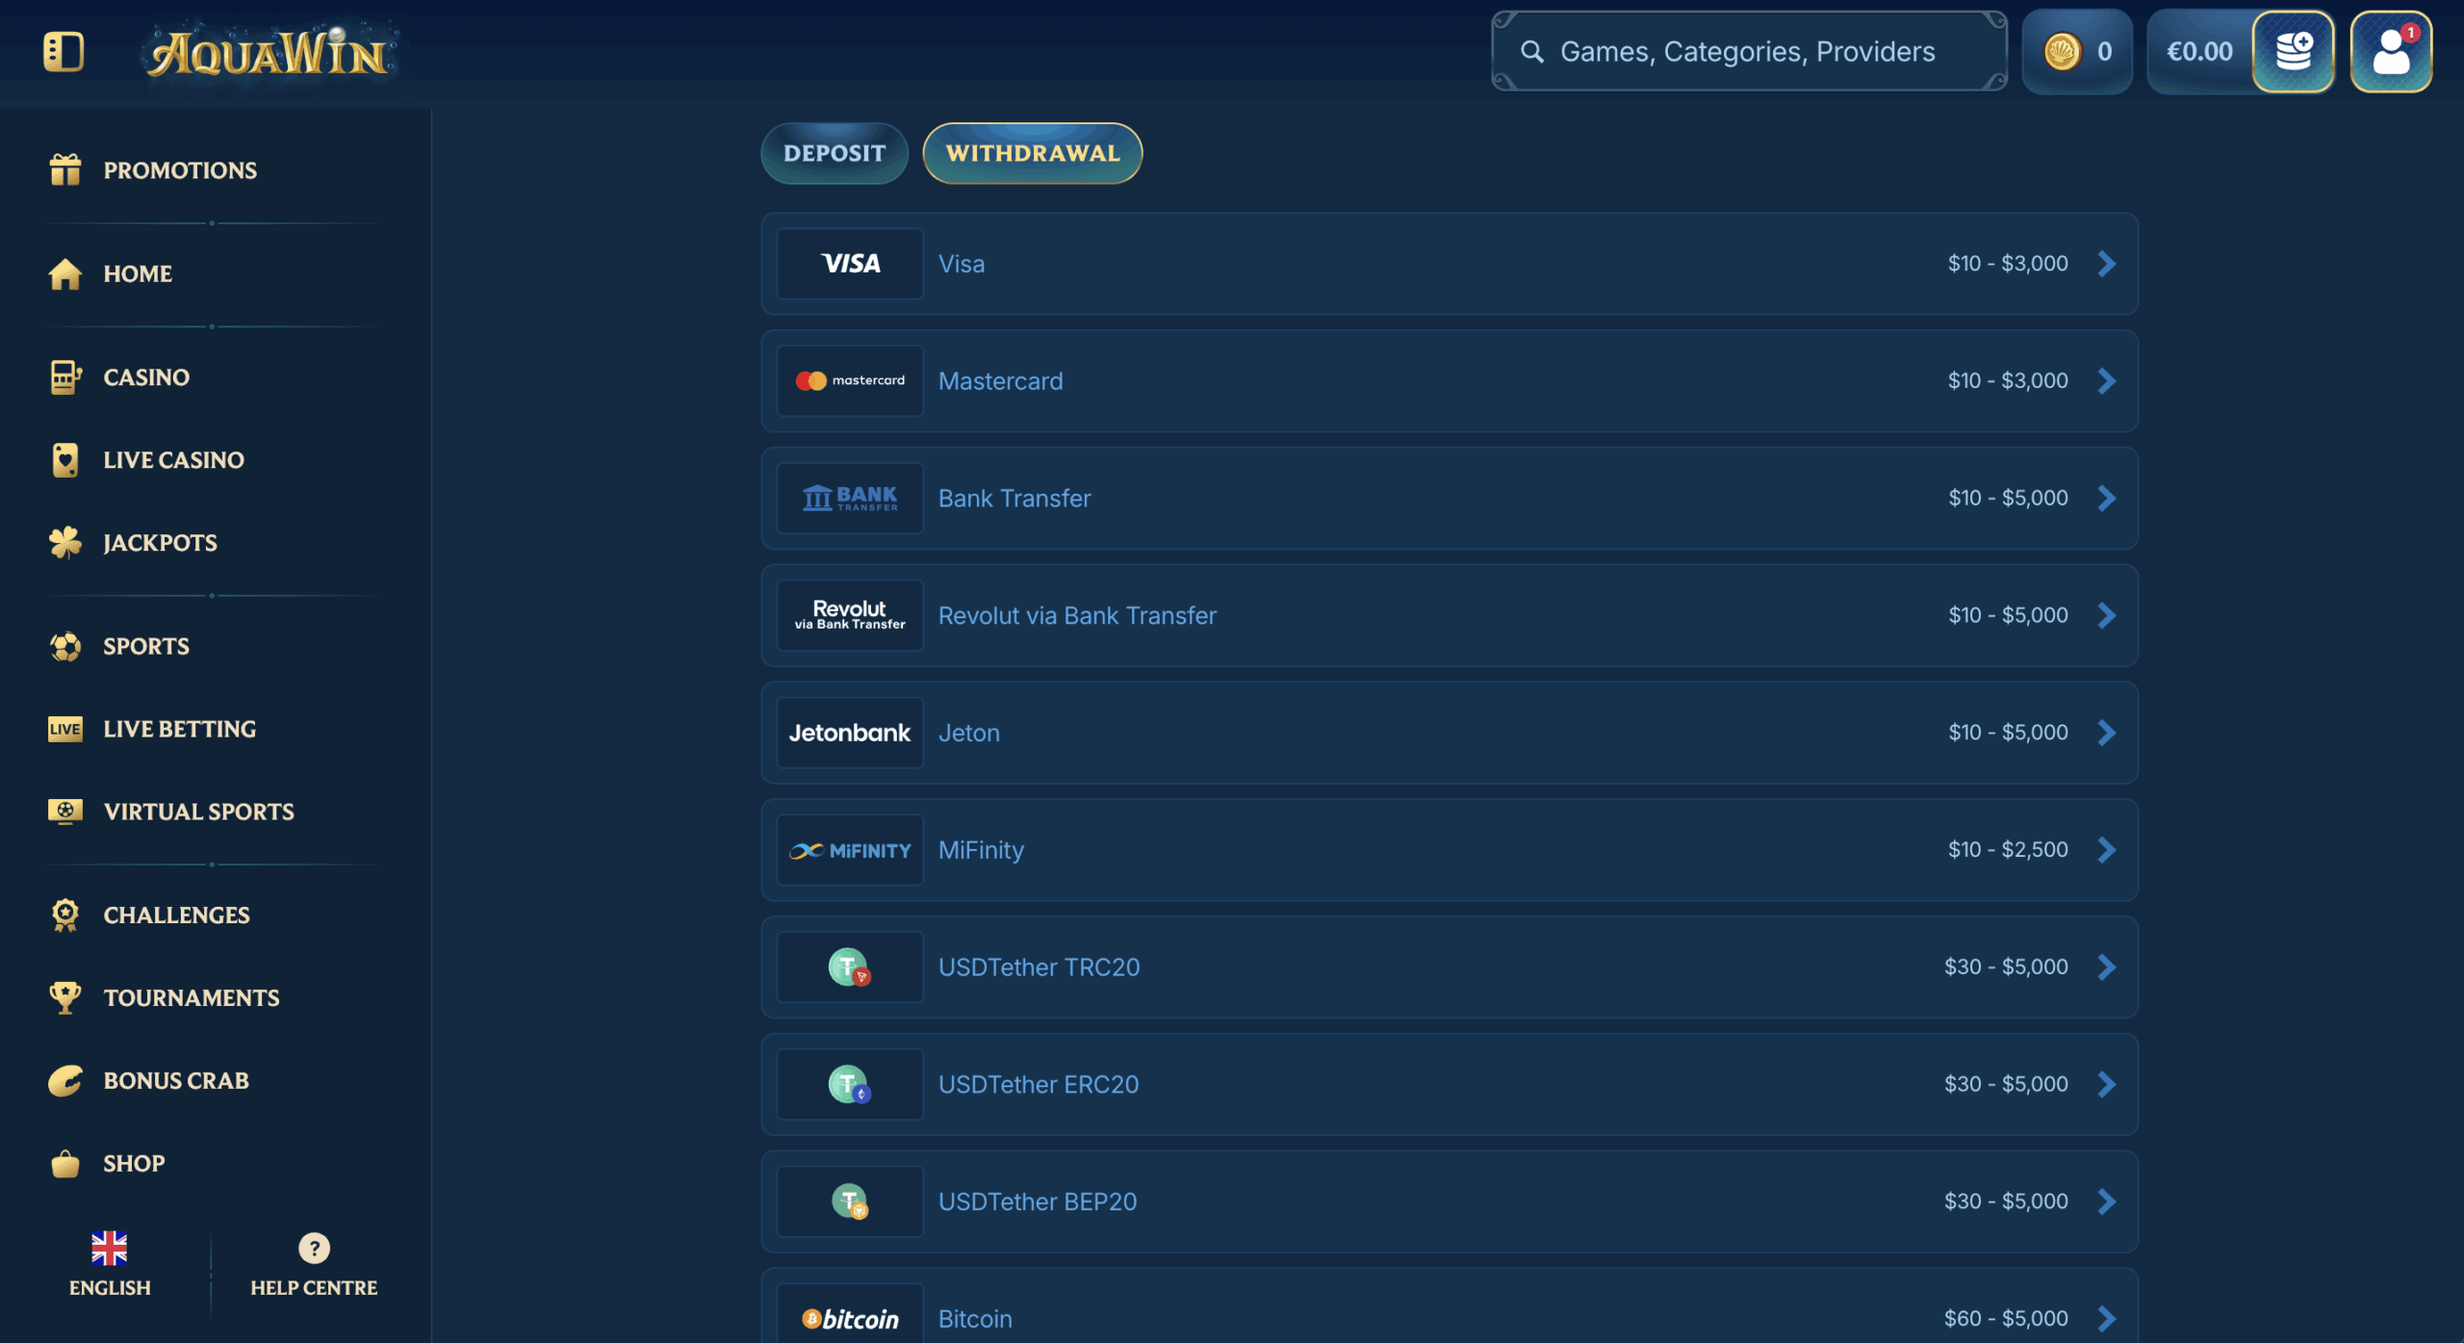Image resolution: width=2464 pixels, height=1343 pixels.
Task: Expand the USDTether TRC20 row chevron
Action: [x=2106, y=967]
